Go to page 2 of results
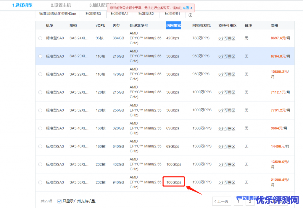Image resolution: width=303 pixels, height=208 pixels. (x=250, y=201)
